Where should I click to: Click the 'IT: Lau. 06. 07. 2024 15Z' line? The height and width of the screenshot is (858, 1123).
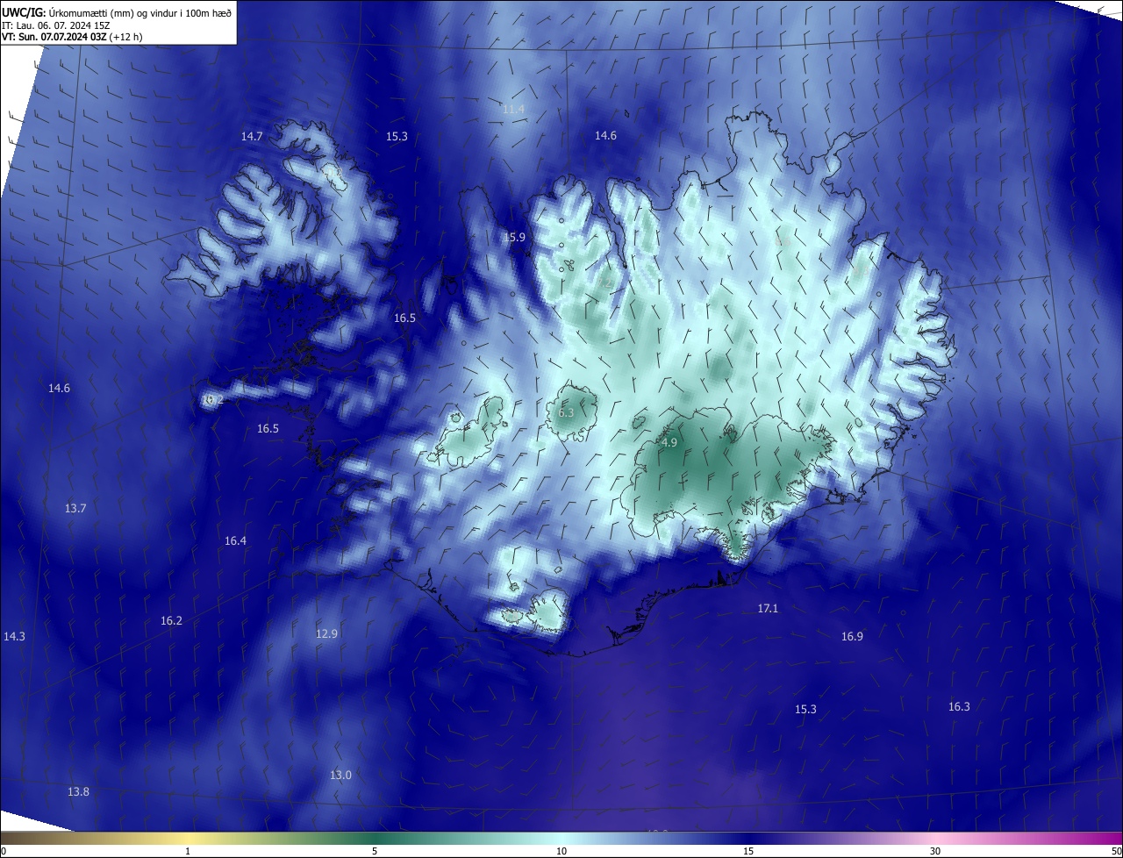pos(55,25)
